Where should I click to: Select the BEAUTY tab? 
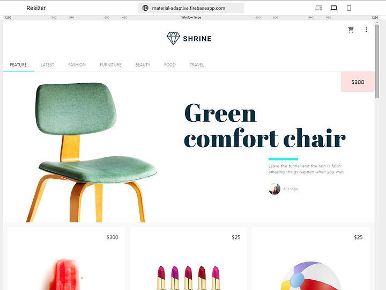click(143, 65)
